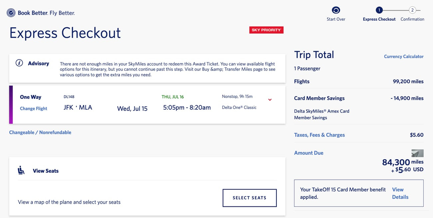Expand the flight details chevron

click(x=270, y=99)
